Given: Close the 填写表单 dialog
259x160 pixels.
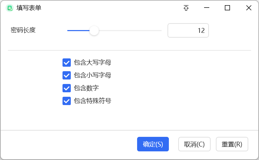Looking at the screenshot, I should click(249, 8).
